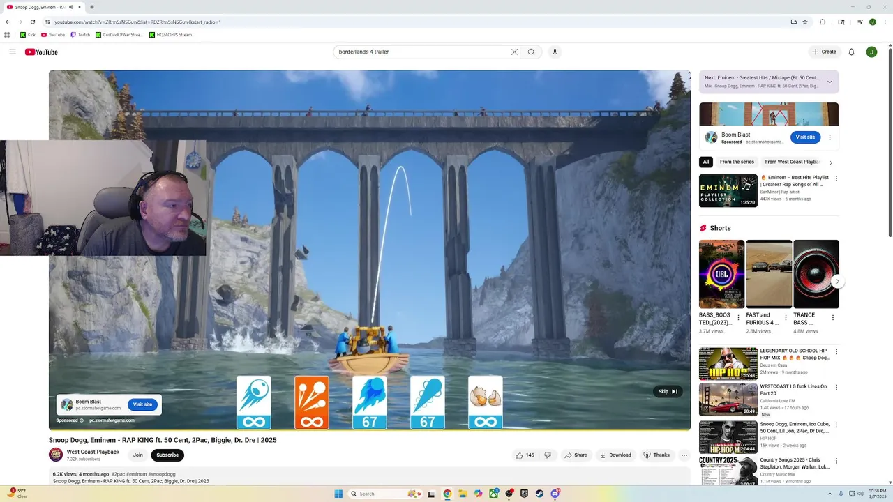Bookmark this page with the star icon
Screen dimensions: 893x502
805,22
